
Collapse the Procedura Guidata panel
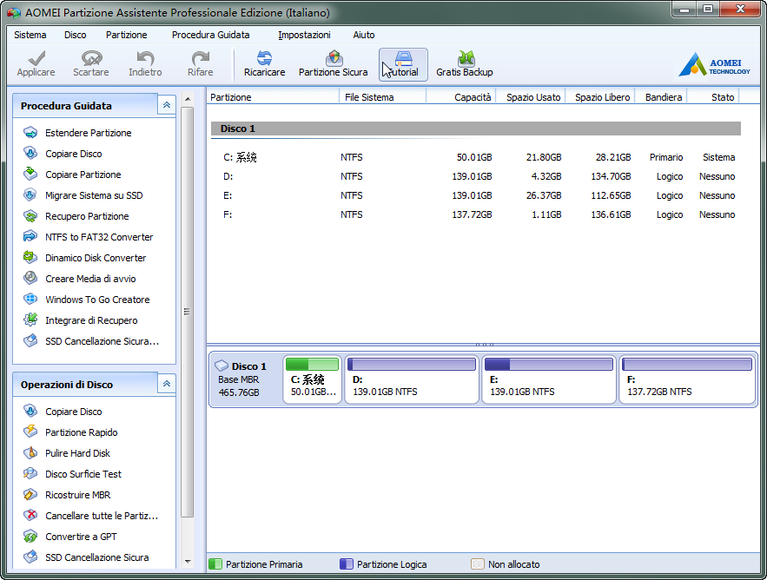click(x=166, y=105)
